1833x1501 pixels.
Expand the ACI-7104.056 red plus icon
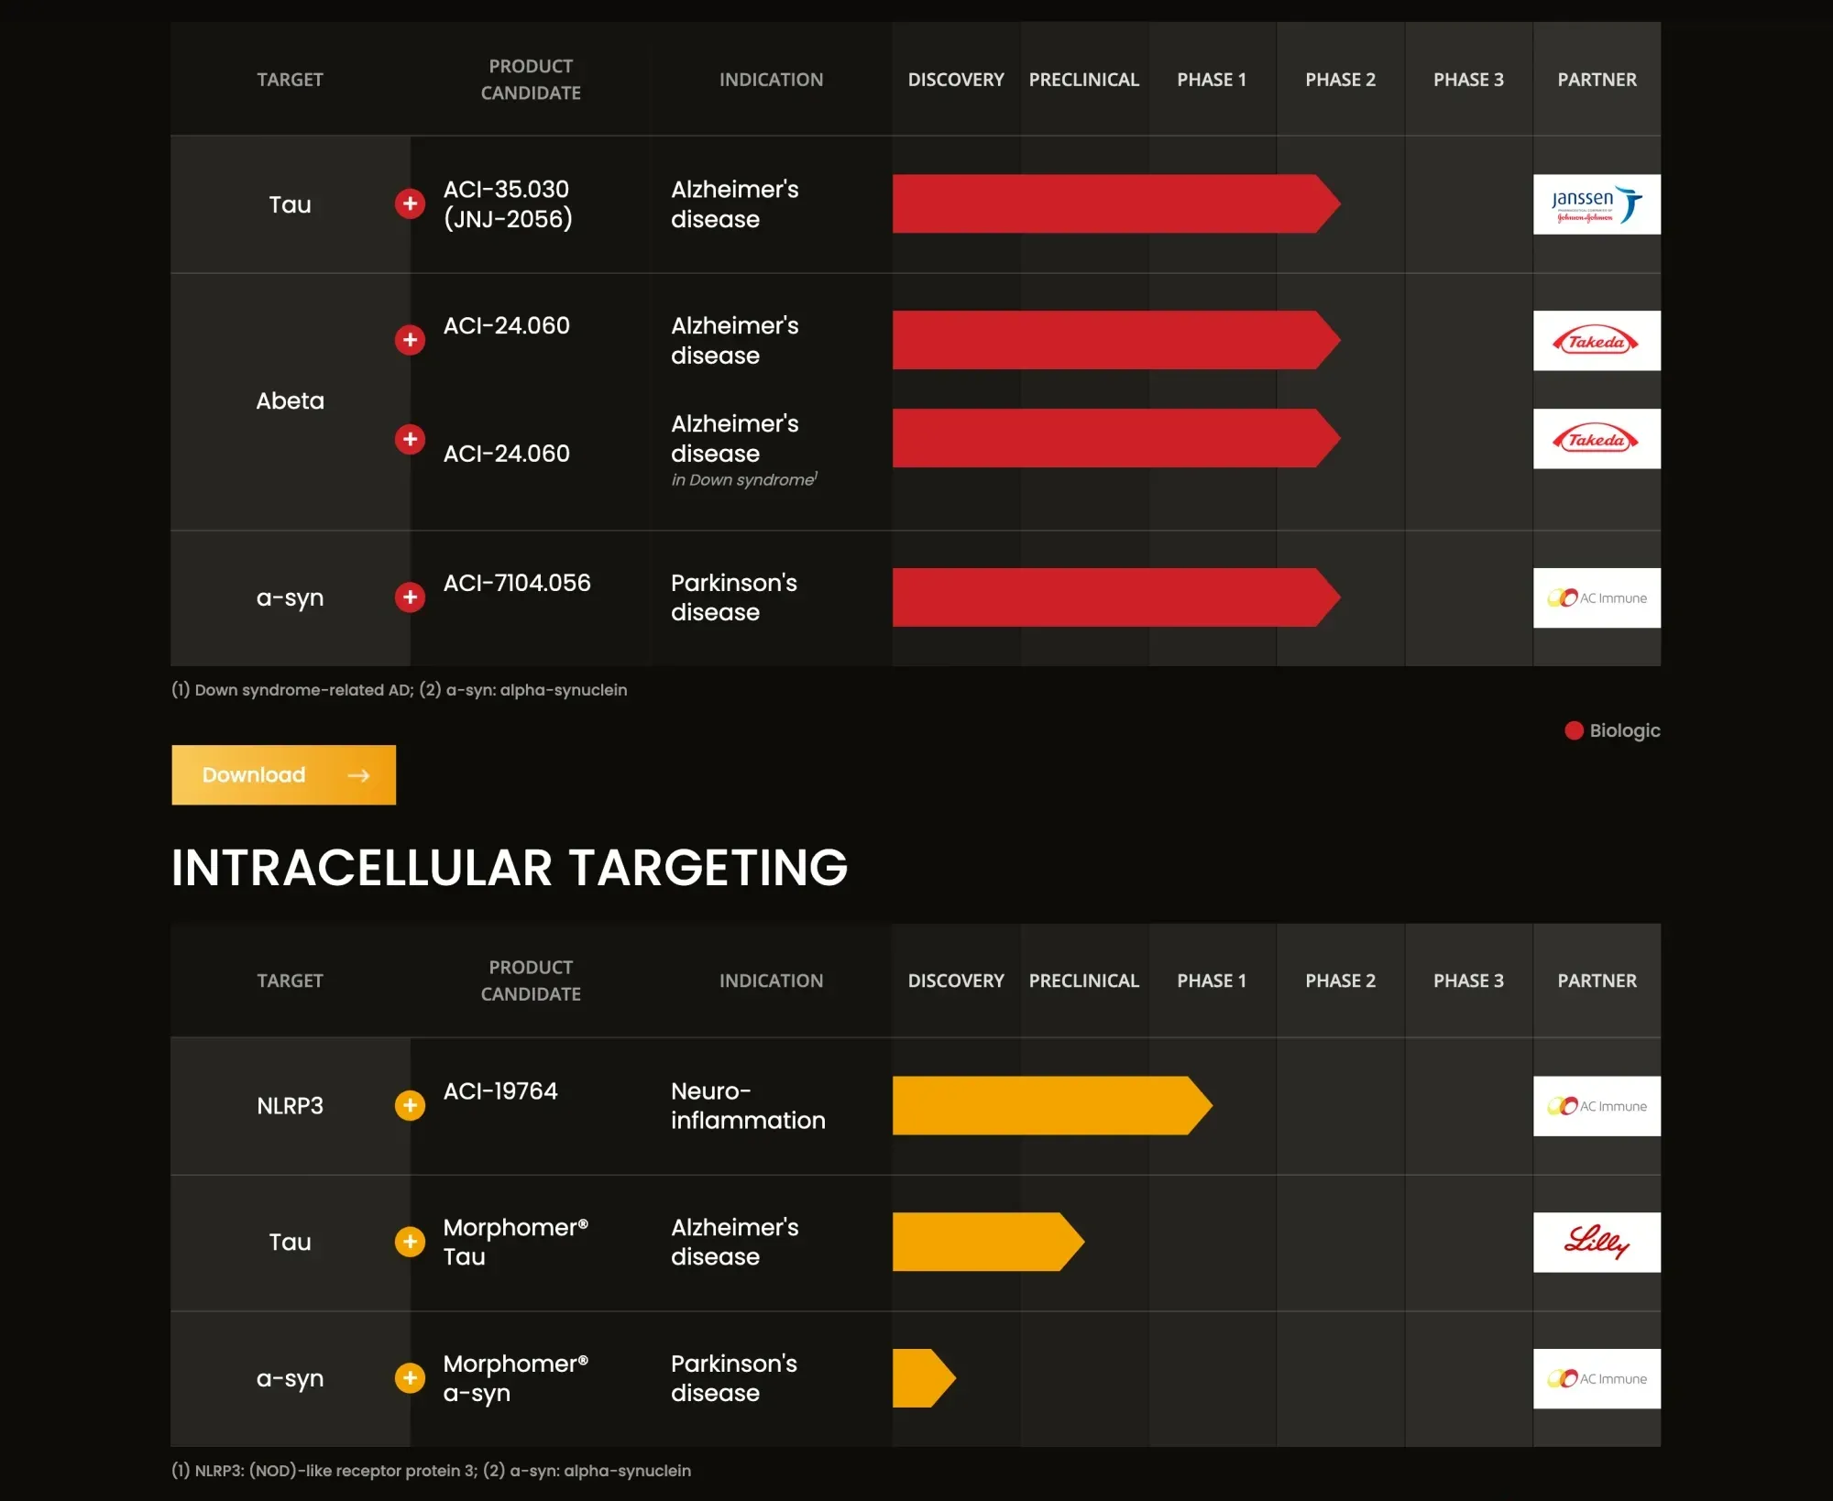tap(410, 597)
